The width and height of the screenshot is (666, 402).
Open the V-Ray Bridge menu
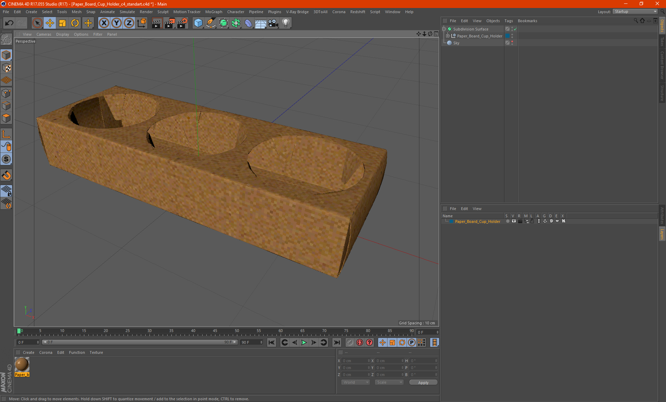(297, 12)
